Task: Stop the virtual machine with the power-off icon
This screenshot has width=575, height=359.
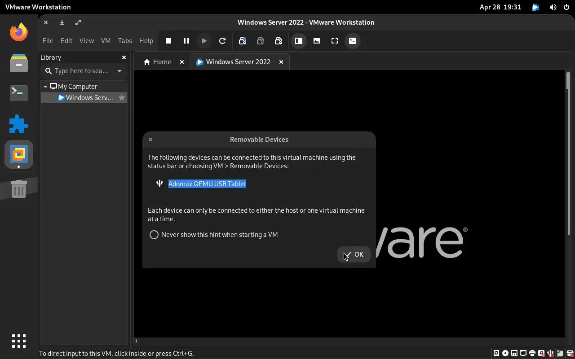Action: coord(168,41)
